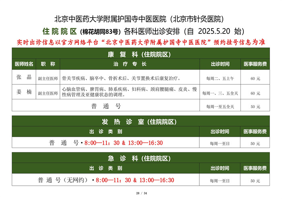The height and width of the screenshot is (199, 282).
Task: Click 医事服务费 header in 康复科 table
Action: tap(255, 64)
